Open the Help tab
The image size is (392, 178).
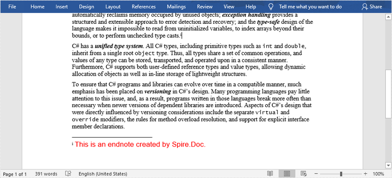click(x=250, y=7)
